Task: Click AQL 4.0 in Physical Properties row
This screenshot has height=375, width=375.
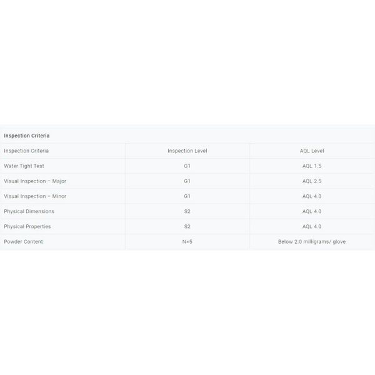Action: point(312,226)
